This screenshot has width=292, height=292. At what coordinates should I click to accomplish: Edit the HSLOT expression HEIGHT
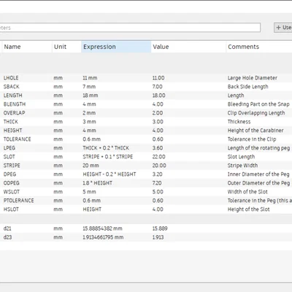(92, 210)
